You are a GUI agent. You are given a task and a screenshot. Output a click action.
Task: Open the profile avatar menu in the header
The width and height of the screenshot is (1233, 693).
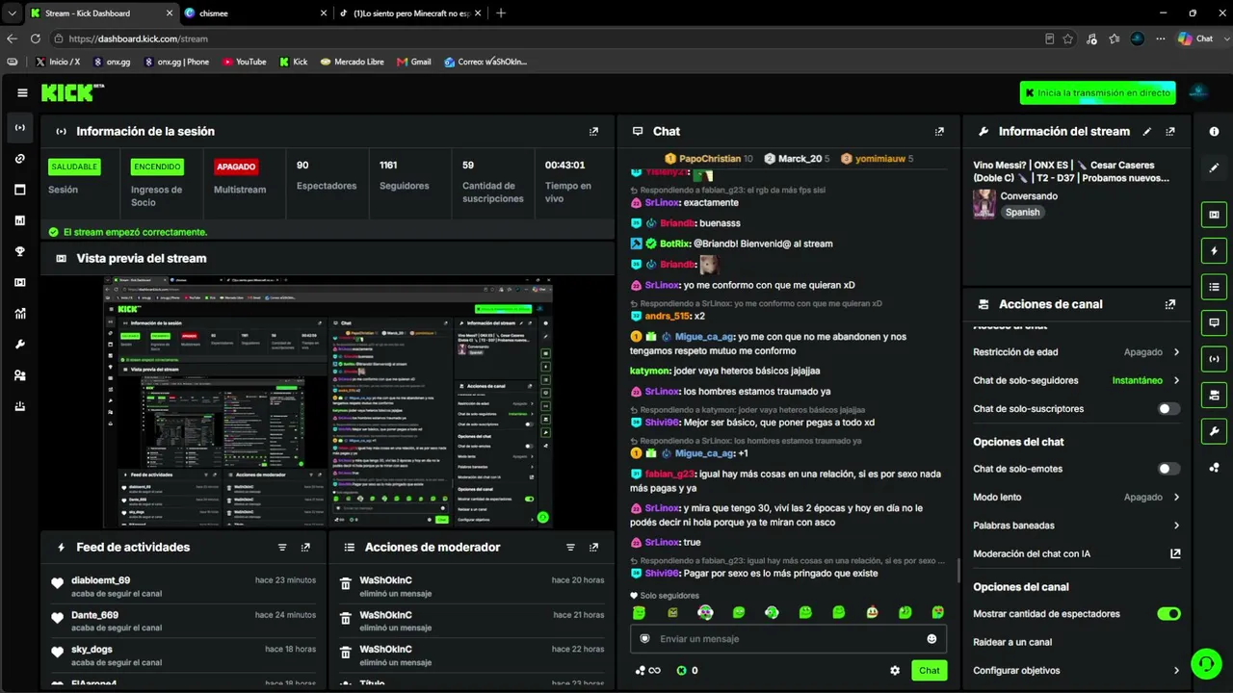[1198, 92]
